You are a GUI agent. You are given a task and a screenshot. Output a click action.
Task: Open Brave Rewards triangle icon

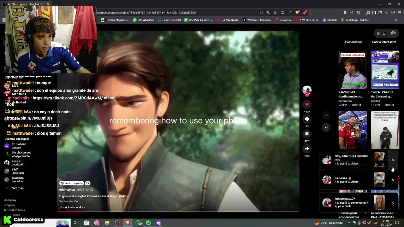click(x=305, y=13)
